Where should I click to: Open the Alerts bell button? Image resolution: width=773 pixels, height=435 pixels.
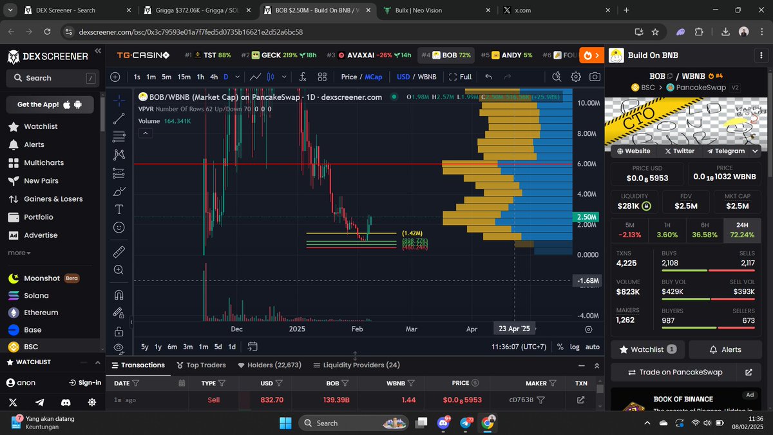click(725, 349)
